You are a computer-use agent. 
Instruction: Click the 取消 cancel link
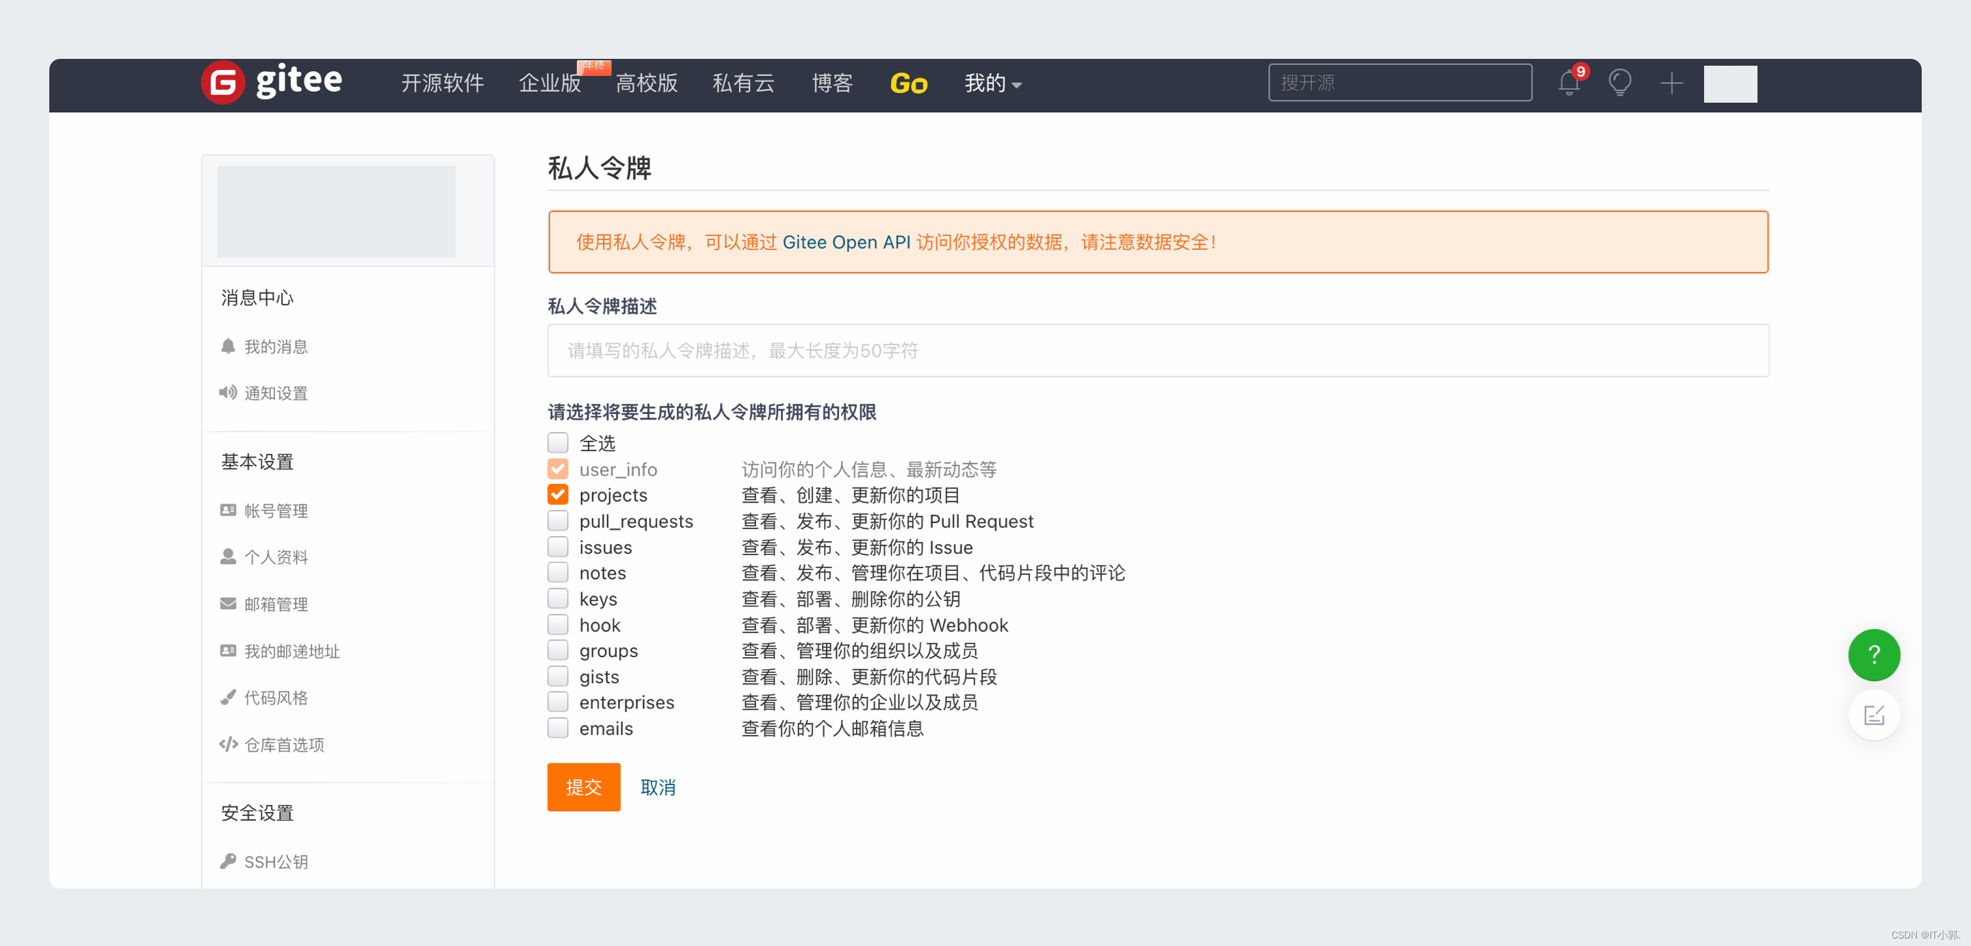point(657,787)
